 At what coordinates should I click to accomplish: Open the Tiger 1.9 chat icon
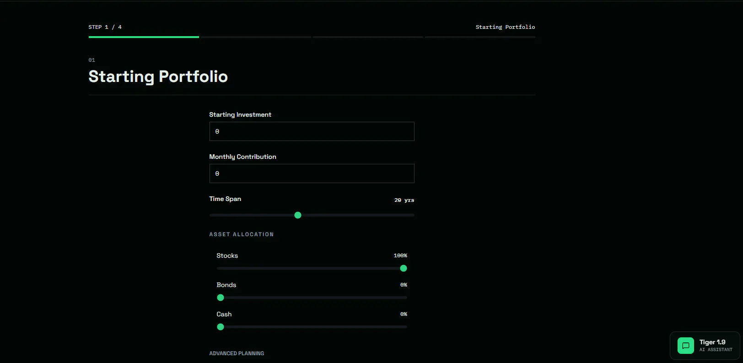pos(685,346)
